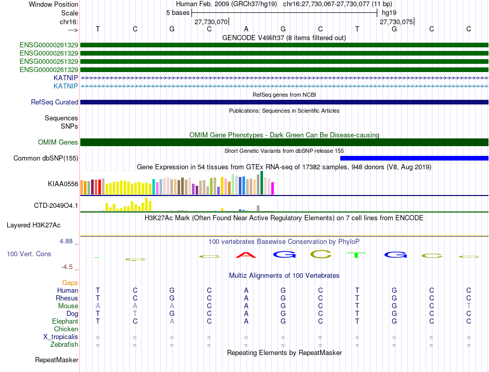
Task: Click the green T logo in PhyloP track
Action: (x=356, y=255)
